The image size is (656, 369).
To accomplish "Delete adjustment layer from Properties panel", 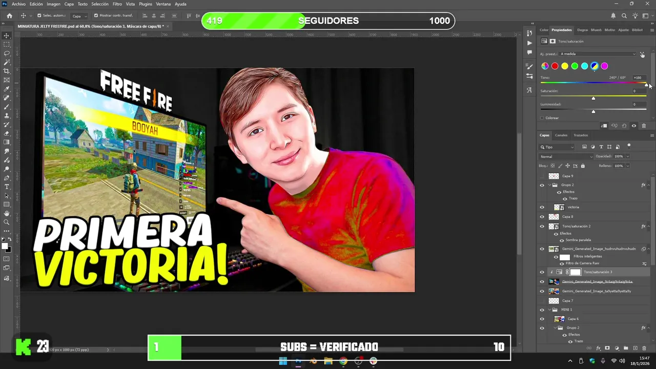I will [644, 126].
